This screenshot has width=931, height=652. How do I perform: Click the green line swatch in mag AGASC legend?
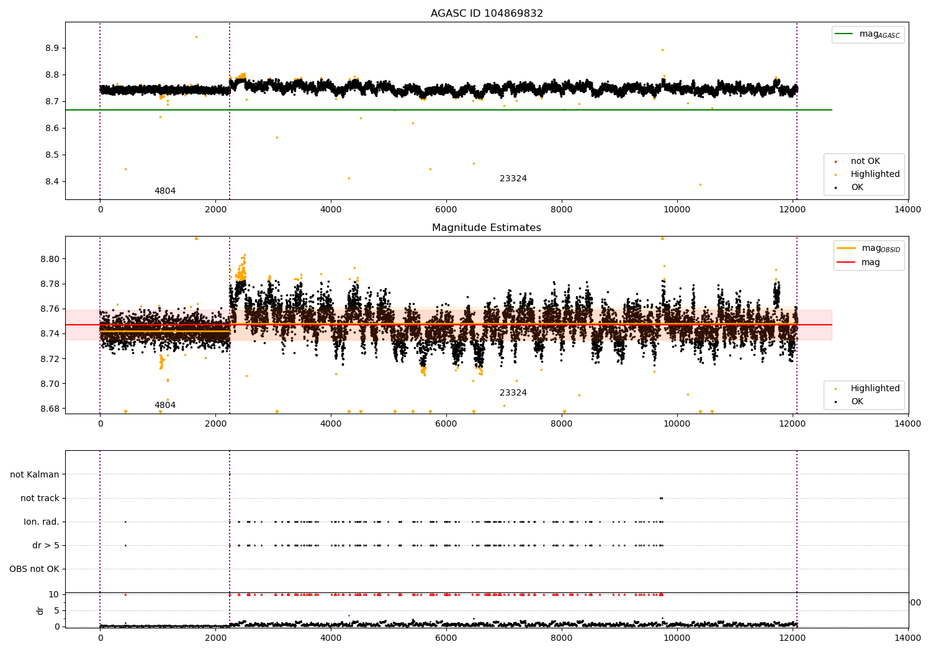coord(844,34)
